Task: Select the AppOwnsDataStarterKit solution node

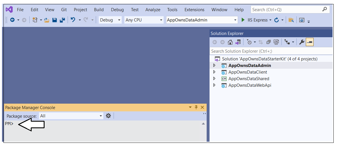Action: click(270, 59)
